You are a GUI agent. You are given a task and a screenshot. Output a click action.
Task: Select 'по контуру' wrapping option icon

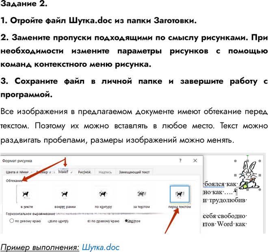(x=103, y=194)
